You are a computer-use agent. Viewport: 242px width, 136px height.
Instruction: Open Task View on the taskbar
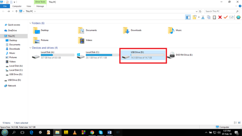point(22,133)
